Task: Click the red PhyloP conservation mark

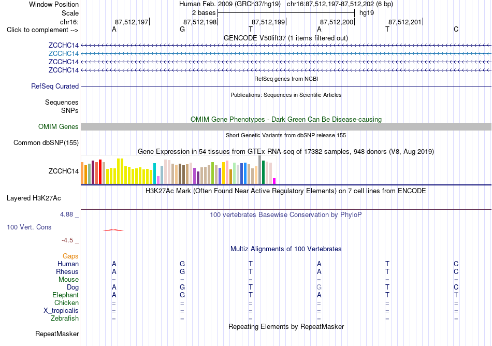Action: (113, 230)
